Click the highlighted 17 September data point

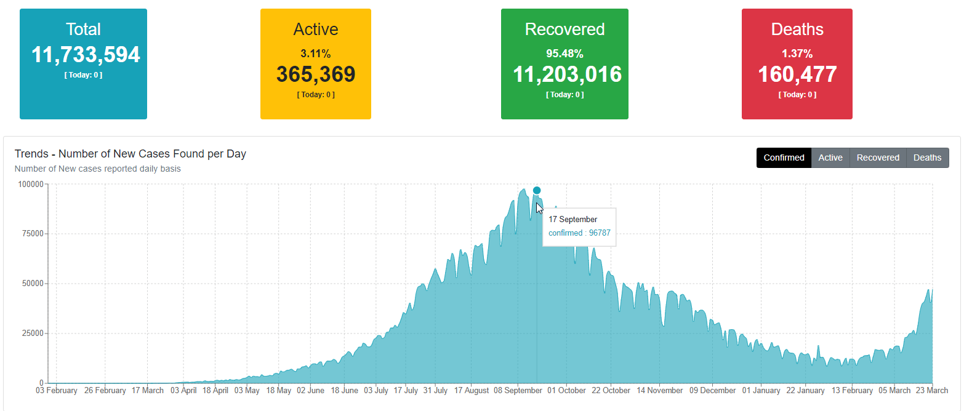[537, 191]
